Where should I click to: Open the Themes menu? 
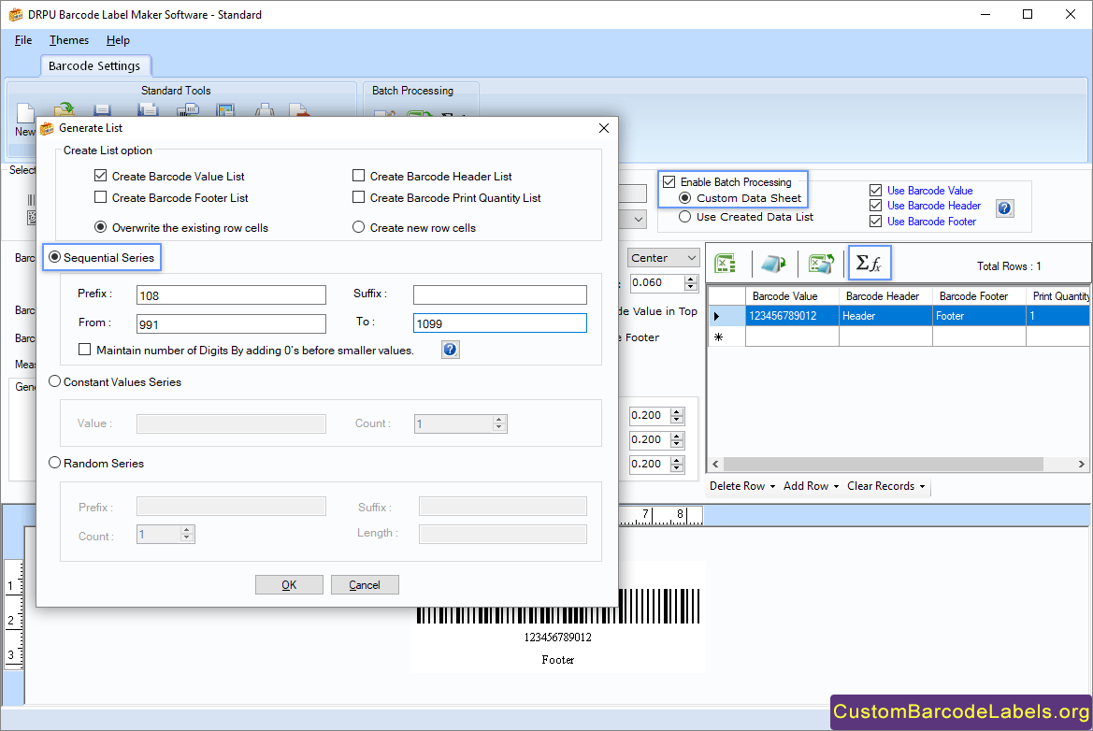pyautogui.click(x=69, y=40)
